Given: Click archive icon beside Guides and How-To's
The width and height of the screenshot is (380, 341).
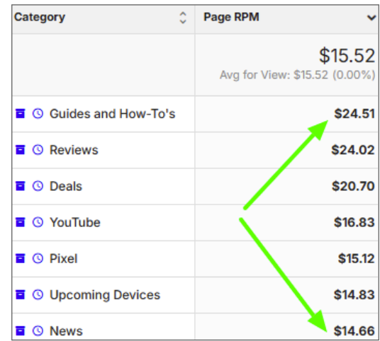Looking at the screenshot, I should [21, 113].
